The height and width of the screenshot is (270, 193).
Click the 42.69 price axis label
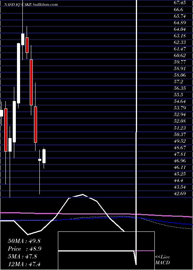180,193
